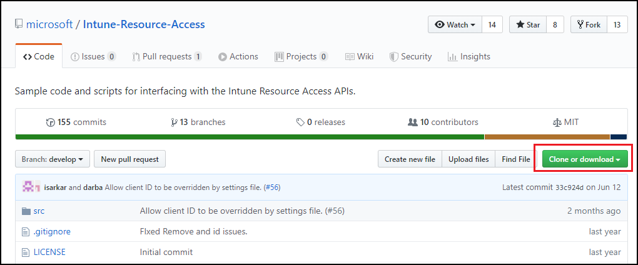This screenshot has height=265, width=638.
Task: Click the LICENSE file icon
Action: [26, 252]
